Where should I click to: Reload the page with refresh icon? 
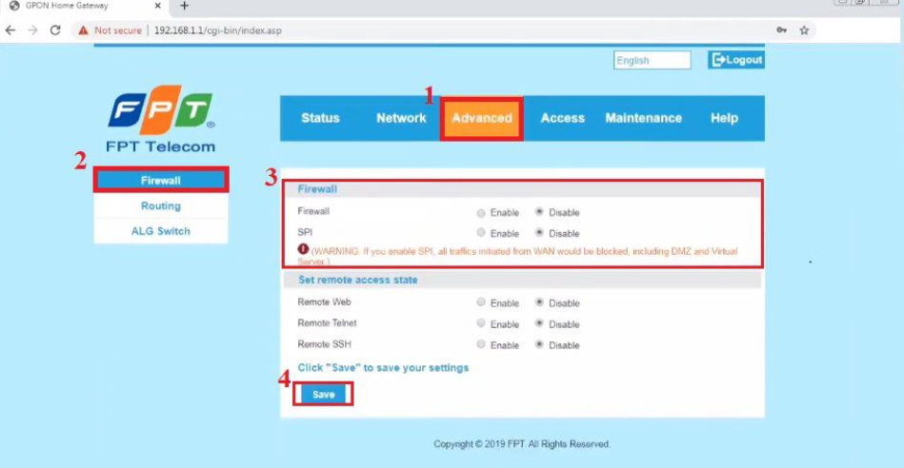pos(55,30)
